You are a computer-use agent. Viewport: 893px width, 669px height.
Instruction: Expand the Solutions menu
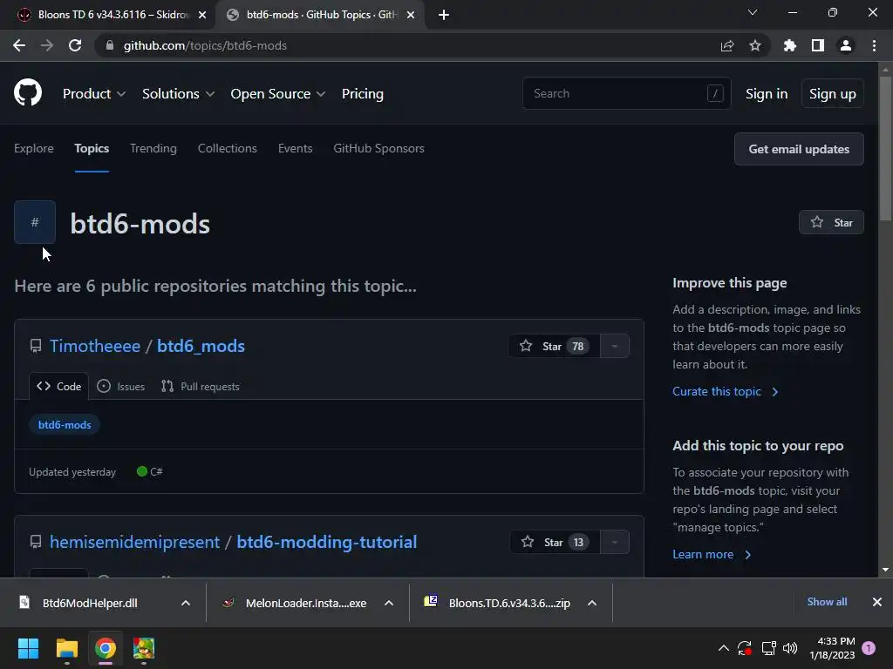point(178,94)
